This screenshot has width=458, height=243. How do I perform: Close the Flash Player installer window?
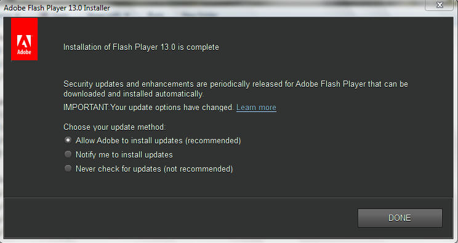pyautogui.click(x=440, y=5)
